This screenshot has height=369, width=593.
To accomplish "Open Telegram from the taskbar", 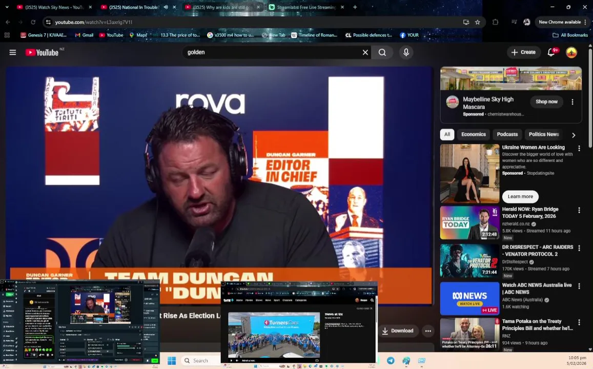I will coord(390,360).
